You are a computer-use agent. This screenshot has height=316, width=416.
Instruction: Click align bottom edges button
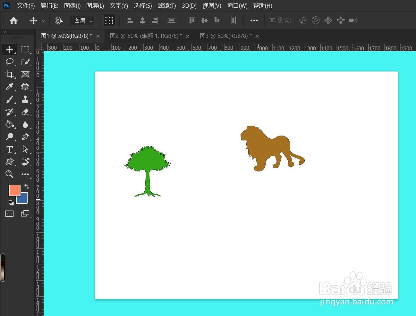coord(217,21)
